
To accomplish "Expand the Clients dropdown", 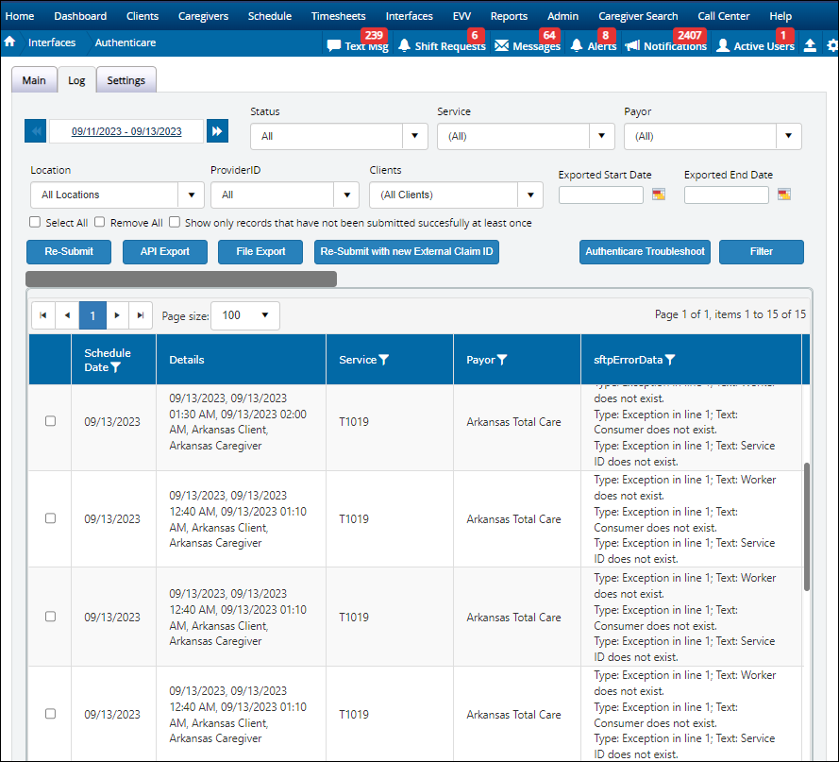I will pos(456,195).
